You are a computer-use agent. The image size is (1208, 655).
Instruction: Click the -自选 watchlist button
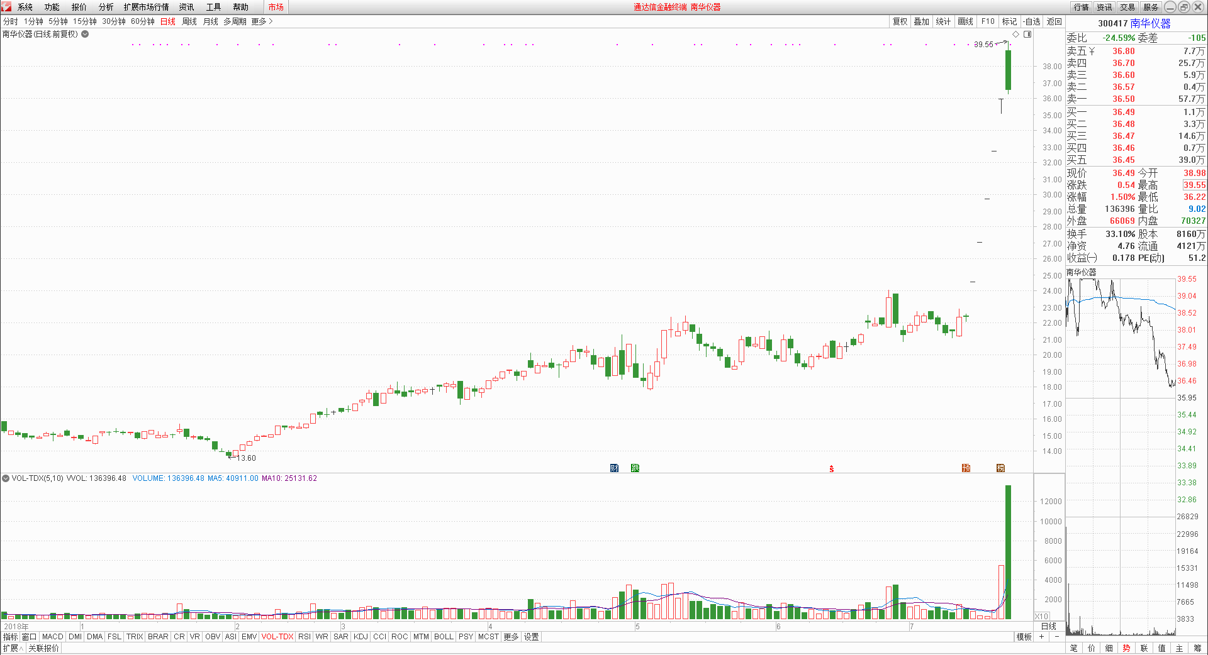1032,21
